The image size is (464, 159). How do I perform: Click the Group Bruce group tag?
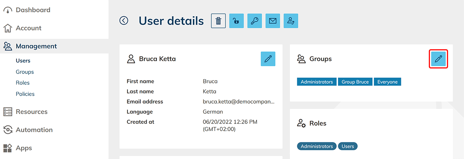(355, 82)
